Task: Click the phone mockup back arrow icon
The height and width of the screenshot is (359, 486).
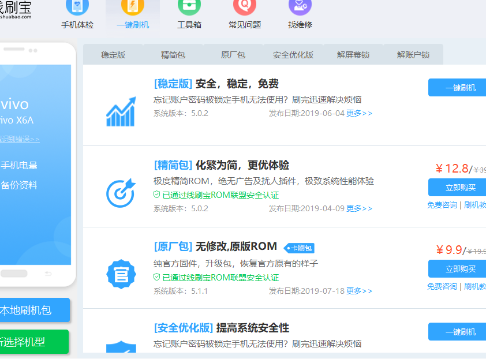Action: (x=48, y=274)
